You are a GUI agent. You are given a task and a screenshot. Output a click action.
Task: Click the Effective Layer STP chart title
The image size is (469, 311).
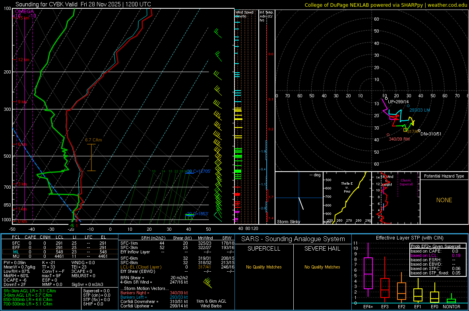[410, 238]
